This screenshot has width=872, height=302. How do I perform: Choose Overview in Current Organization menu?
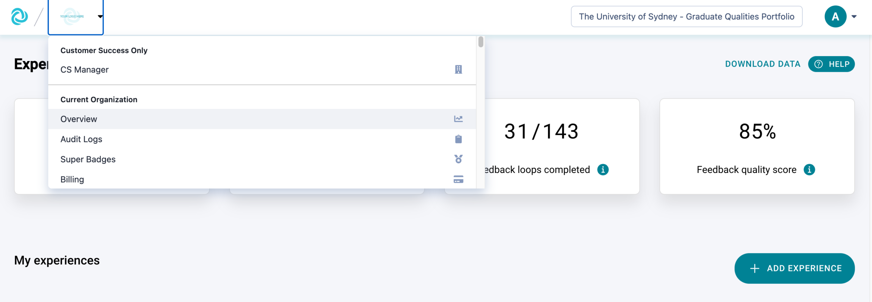(79, 119)
